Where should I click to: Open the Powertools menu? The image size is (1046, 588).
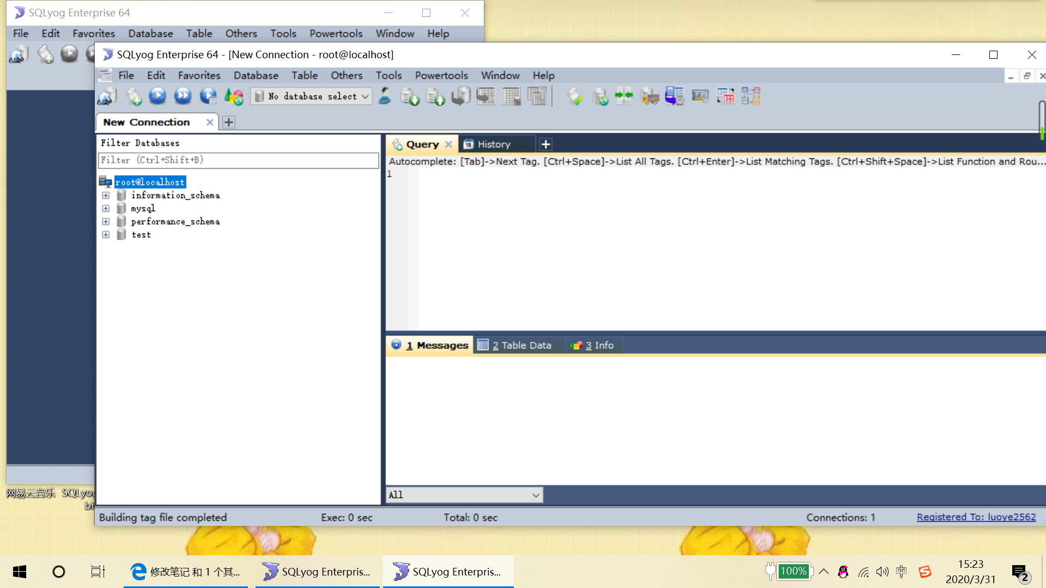coord(441,75)
